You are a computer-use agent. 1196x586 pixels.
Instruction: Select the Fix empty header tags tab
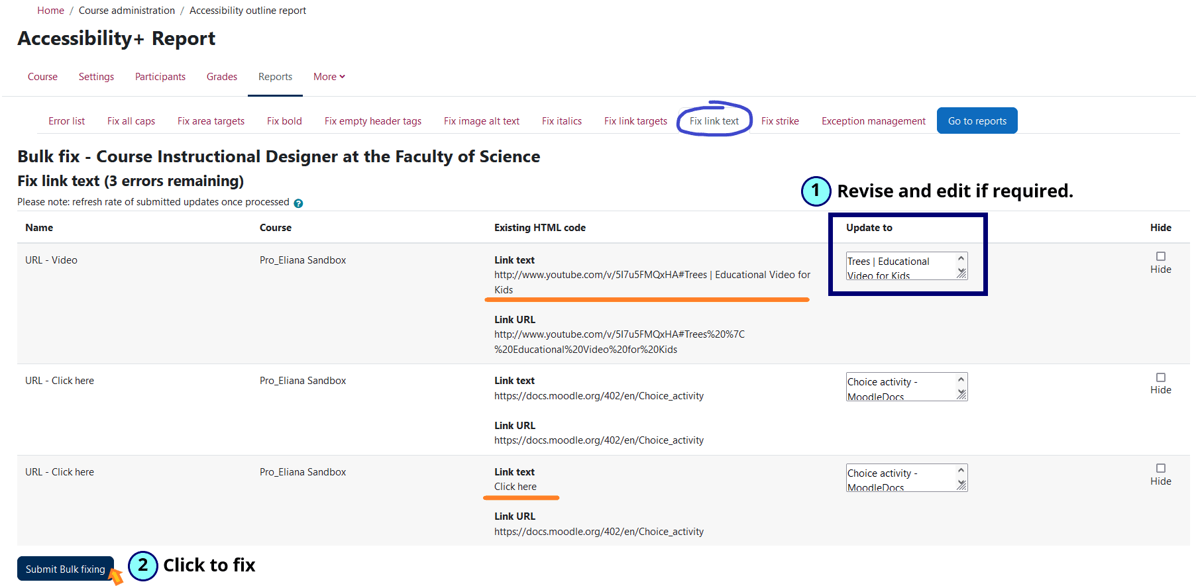372,121
